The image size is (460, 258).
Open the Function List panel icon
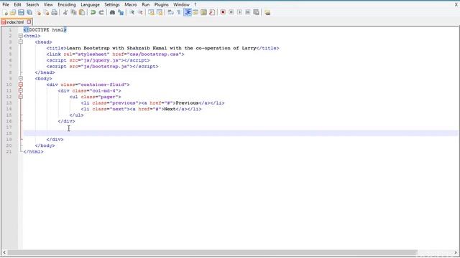point(212,12)
